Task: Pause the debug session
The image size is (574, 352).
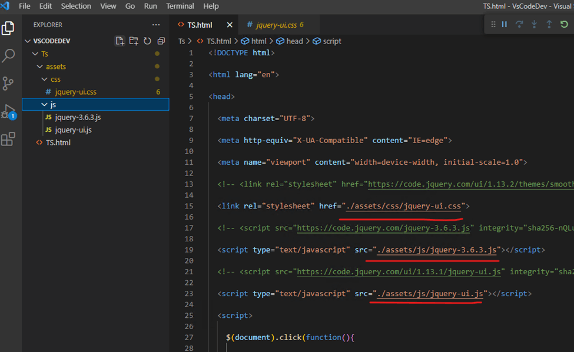Action: tap(504, 25)
